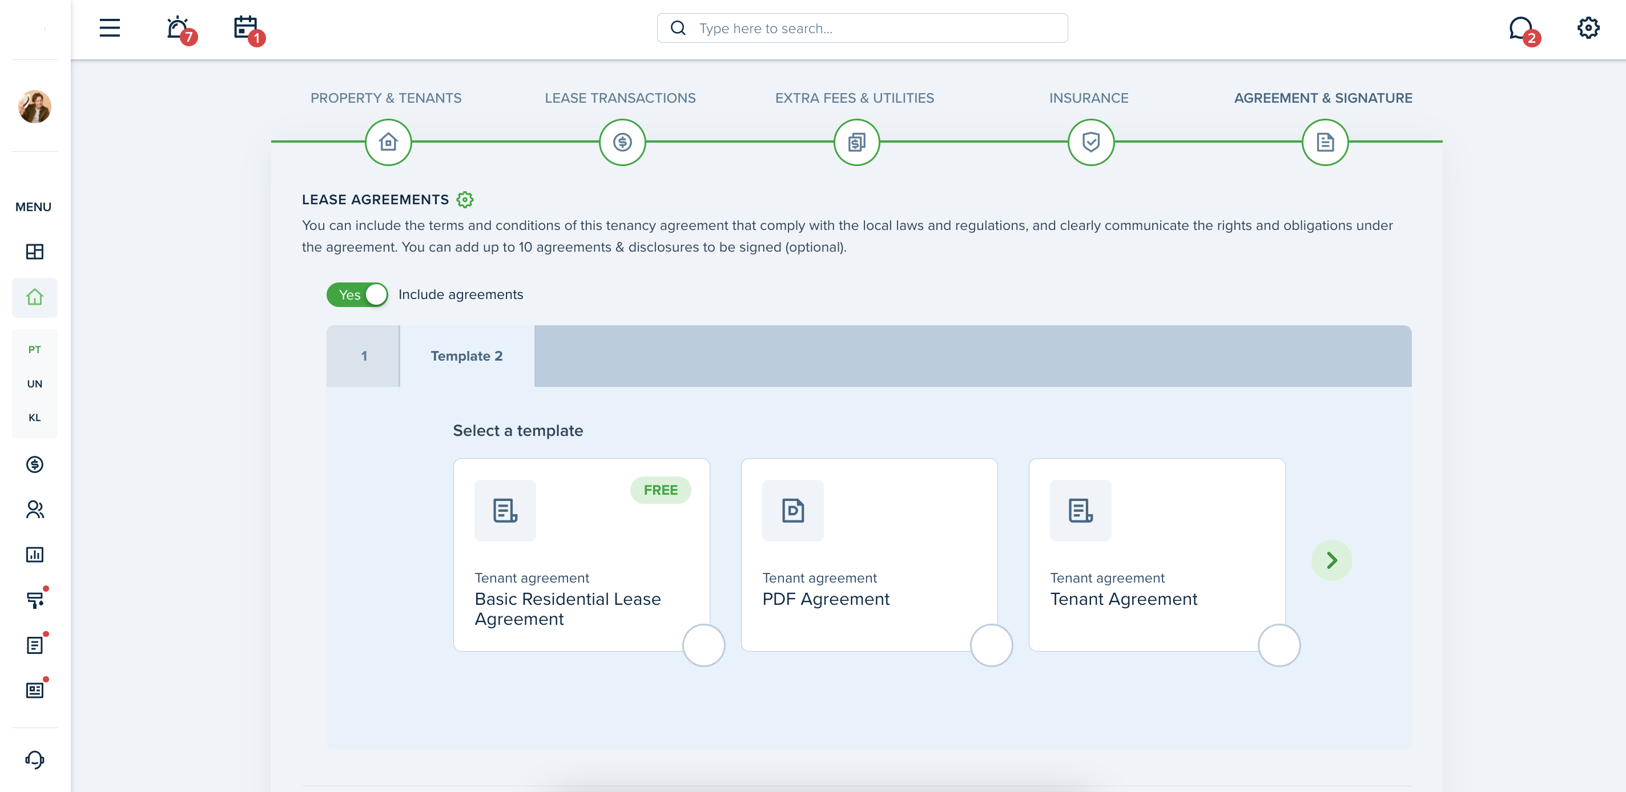Open the dashboard grid icon in sidebar
The image size is (1626, 792).
[35, 251]
